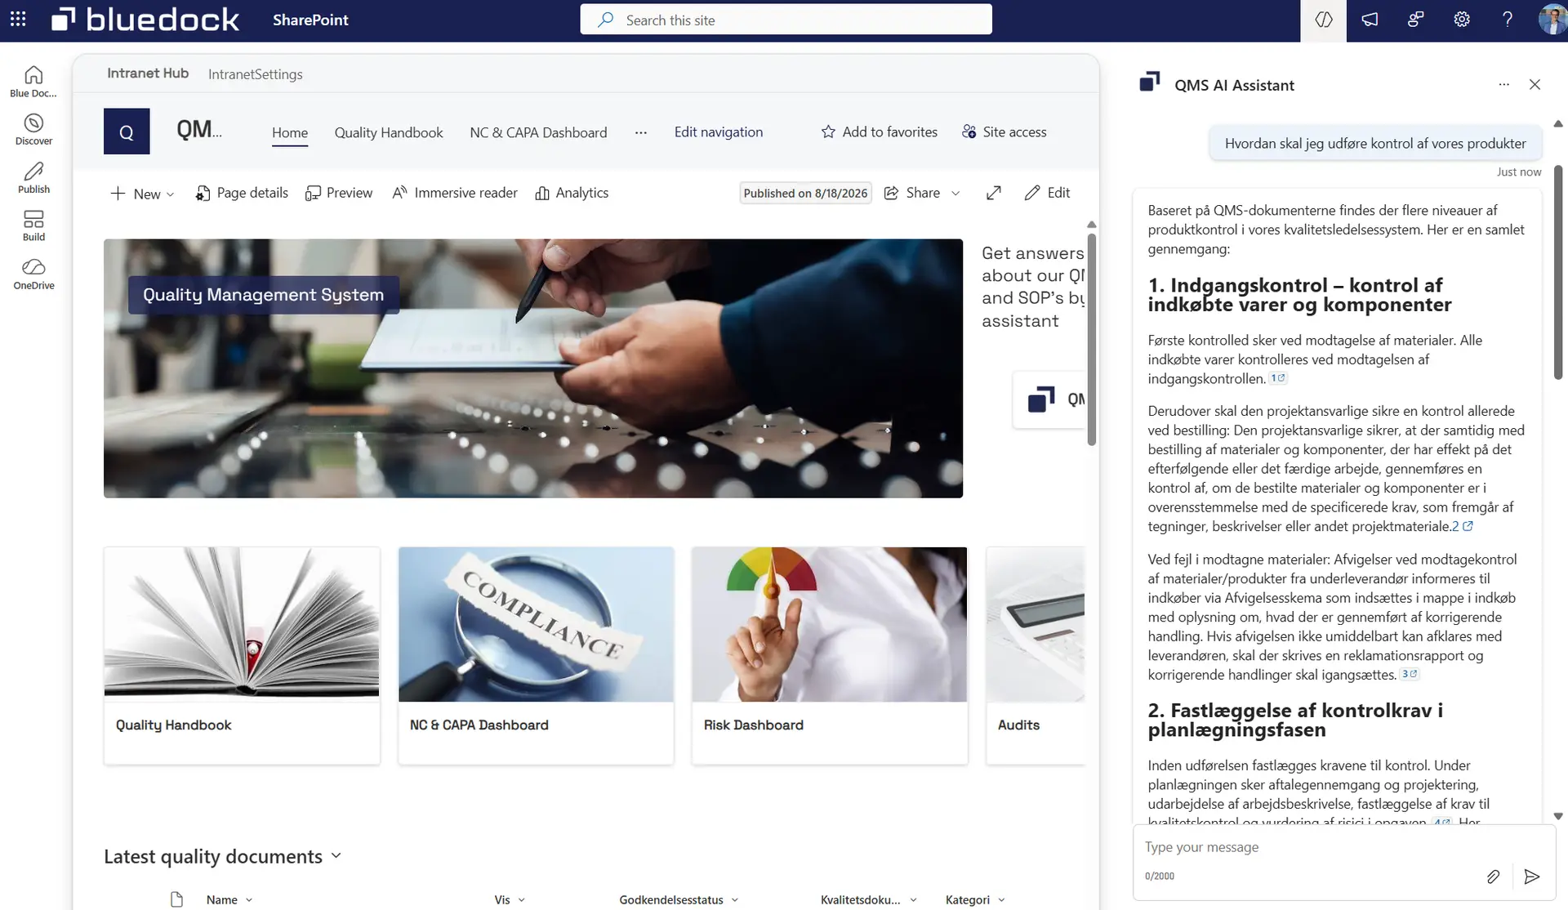Screen dimensions: 1568x910
Task: Expand the Share dropdown arrow
Action: pos(955,194)
